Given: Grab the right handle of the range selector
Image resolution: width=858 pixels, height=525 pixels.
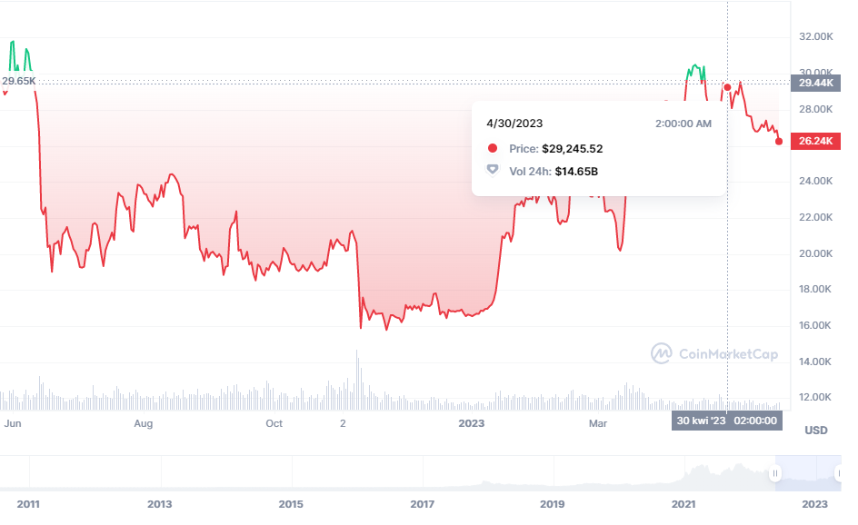Looking at the screenshot, I should tap(837, 473).
